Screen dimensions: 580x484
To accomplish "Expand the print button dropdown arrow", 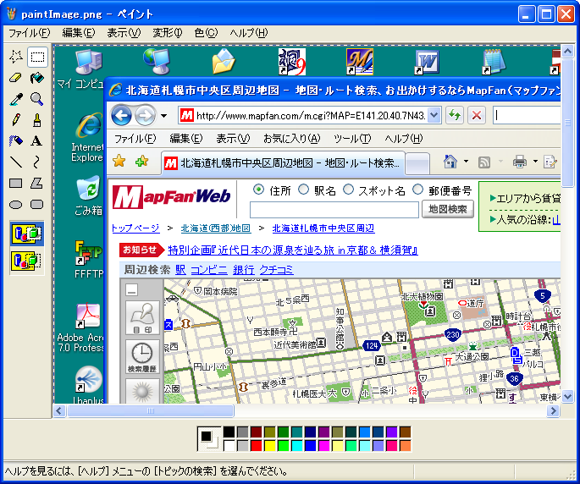I will click(x=535, y=162).
